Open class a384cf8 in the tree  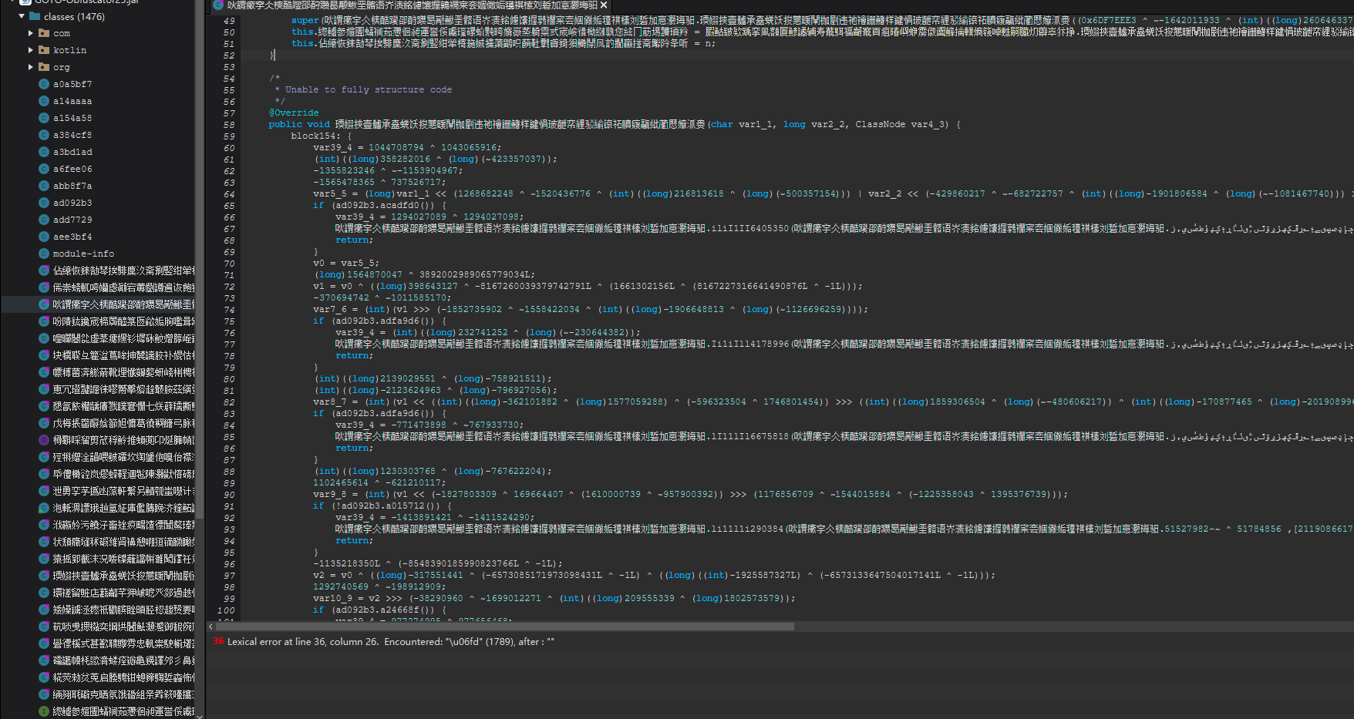tap(72, 135)
